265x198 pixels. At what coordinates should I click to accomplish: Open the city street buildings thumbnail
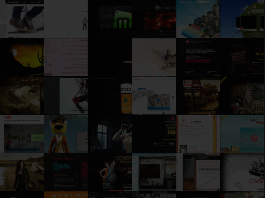(x=242, y=96)
